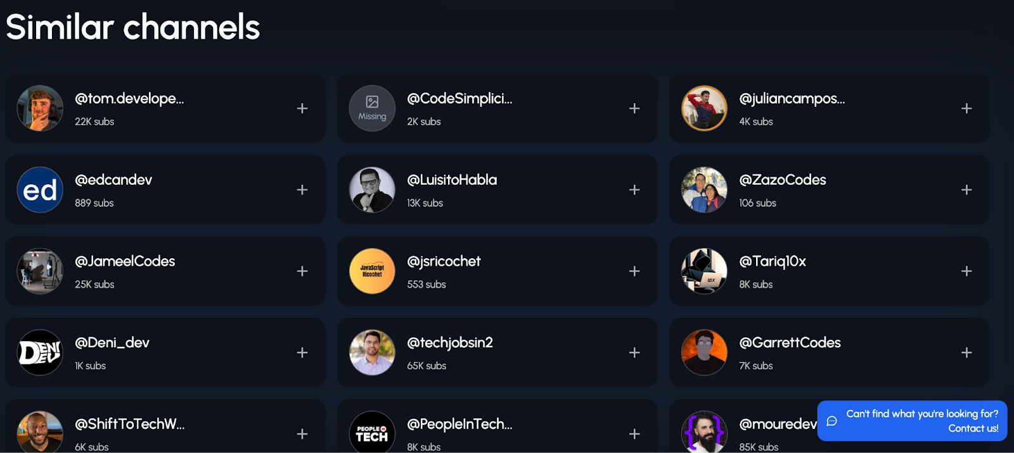Open the Contact us chat button

click(912, 421)
